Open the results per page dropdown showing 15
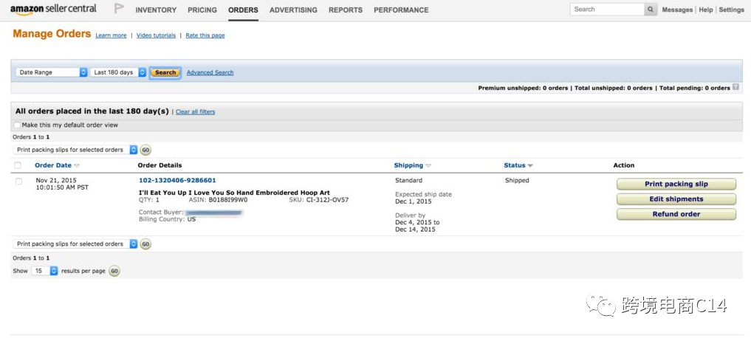The width and height of the screenshot is (751, 338). (x=44, y=271)
